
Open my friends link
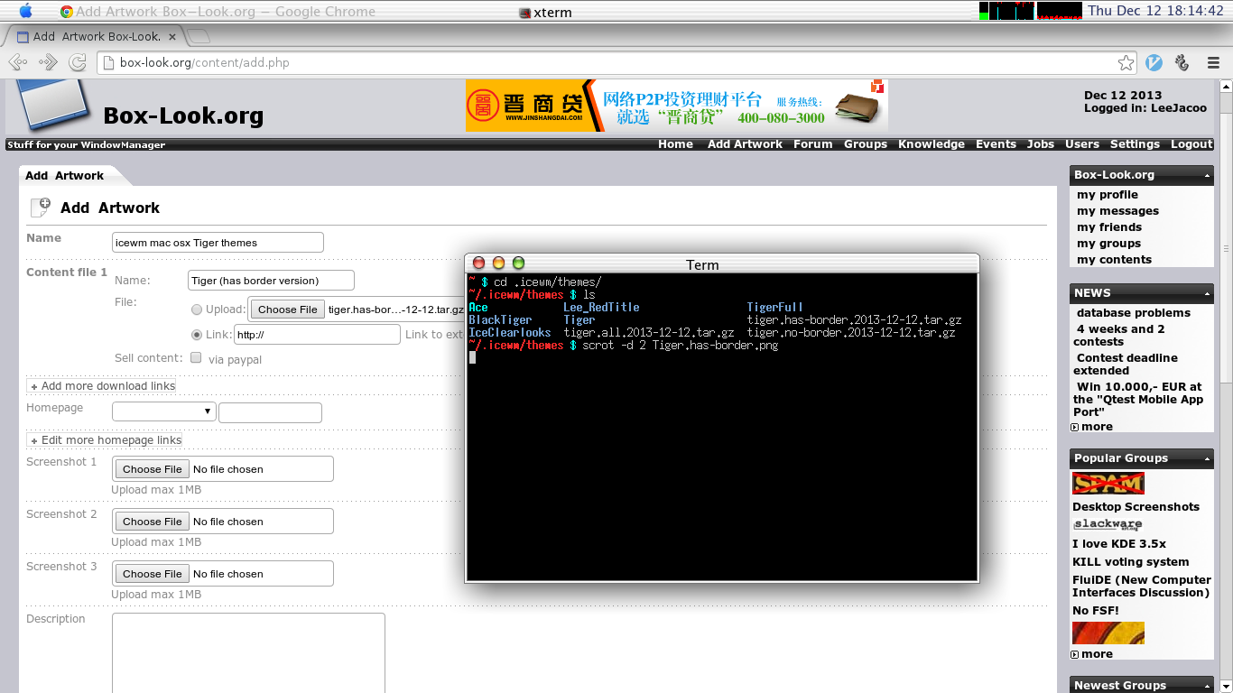pos(1108,227)
